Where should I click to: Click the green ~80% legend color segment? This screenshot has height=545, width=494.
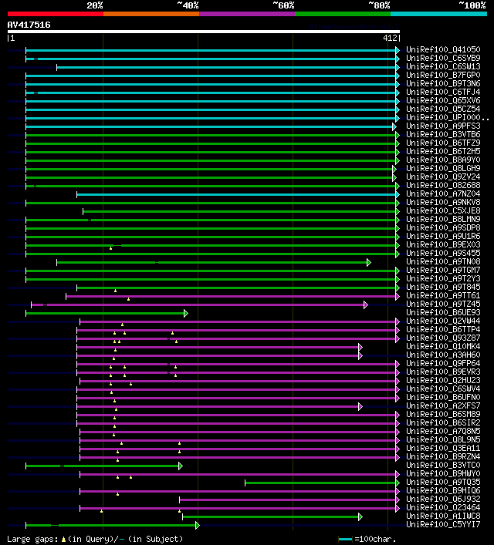343,14
